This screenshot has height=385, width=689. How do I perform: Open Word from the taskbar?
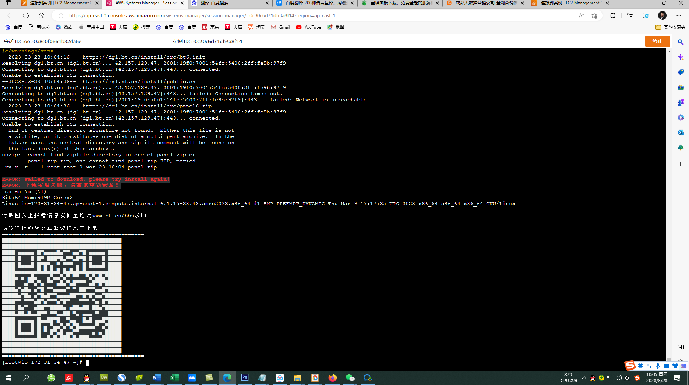coord(157,378)
